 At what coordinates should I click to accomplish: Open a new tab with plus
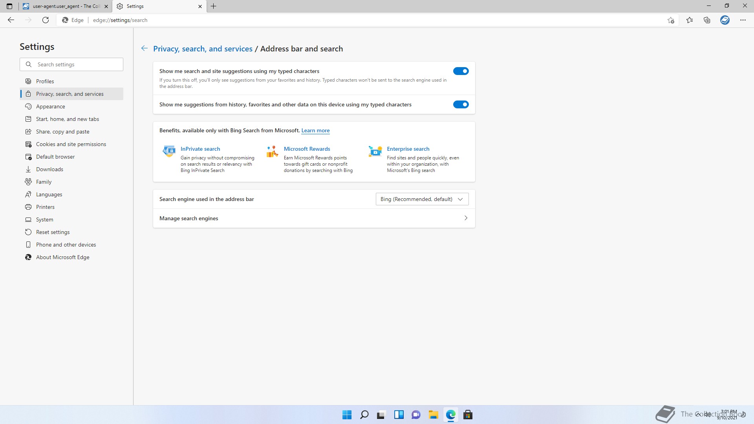click(x=214, y=6)
